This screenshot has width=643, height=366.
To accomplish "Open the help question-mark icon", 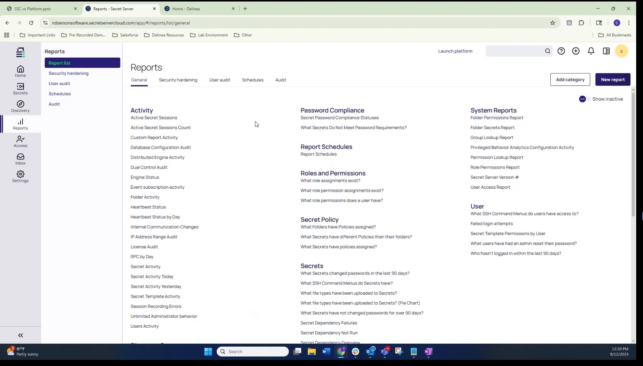I will coord(561,51).
